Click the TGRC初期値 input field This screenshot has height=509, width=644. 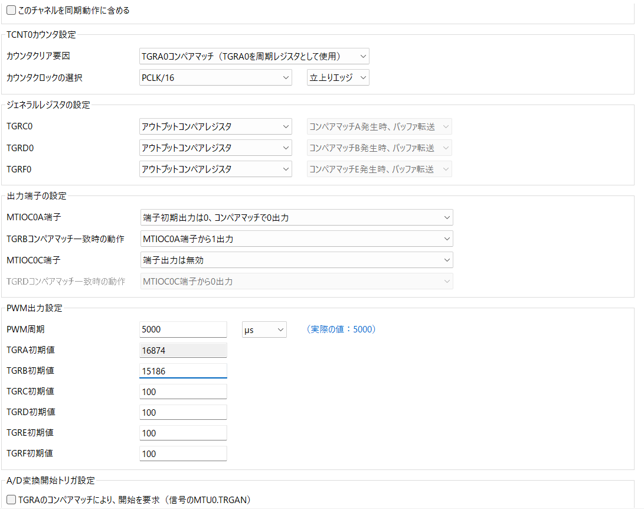pos(183,392)
